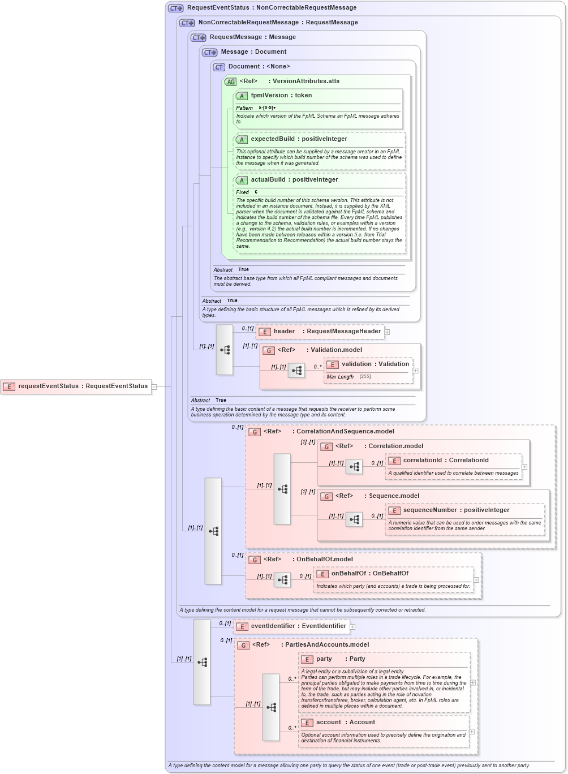
Task: Select the <Ref> : PartiesAndAccounts.model label
Action: [x=311, y=645]
